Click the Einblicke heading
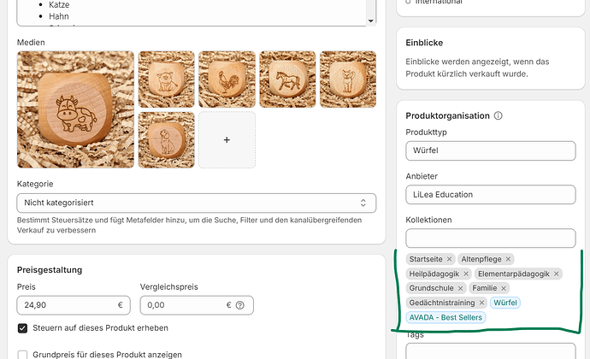The image size is (590, 359). tap(424, 43)
